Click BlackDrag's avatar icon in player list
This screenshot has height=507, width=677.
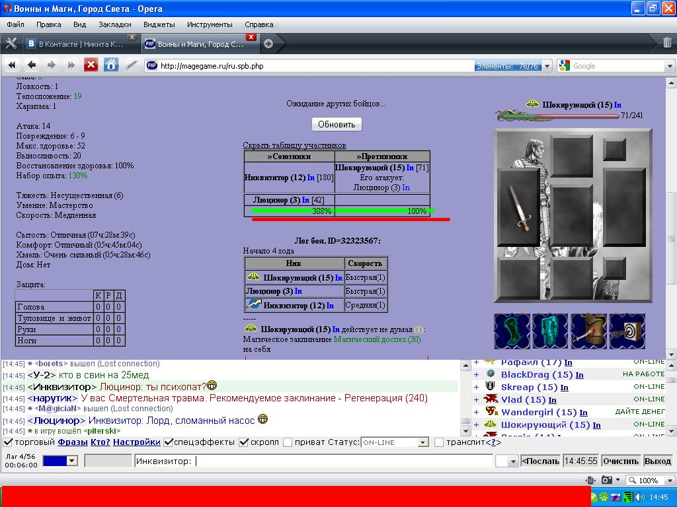tap(490, 374)
